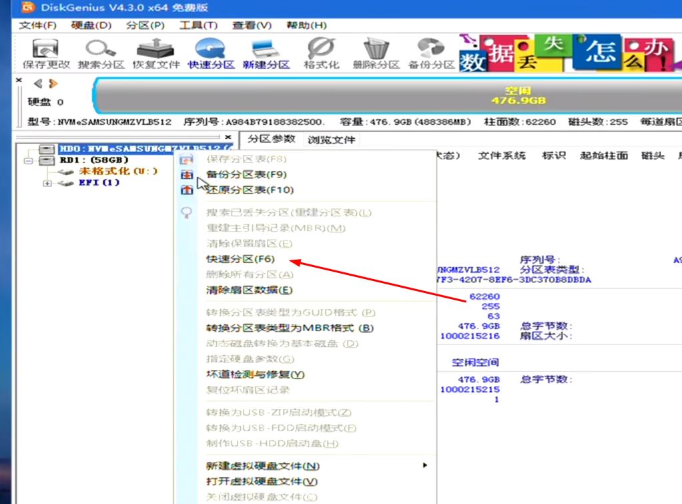The width and height of the screenshot is (682, 504).
Task: Open the 帮助(H) menu
Action: tap(307, 25)
